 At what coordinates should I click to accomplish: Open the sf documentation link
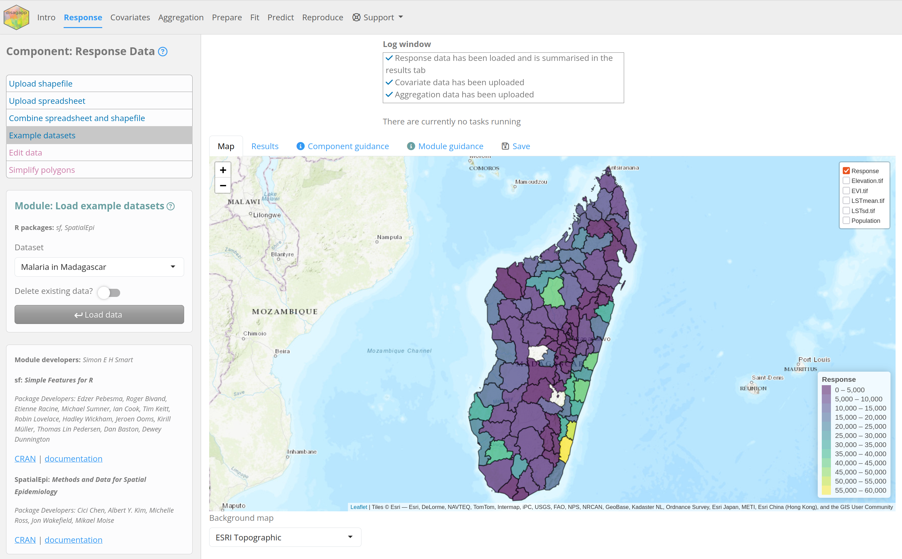[73, 459]
